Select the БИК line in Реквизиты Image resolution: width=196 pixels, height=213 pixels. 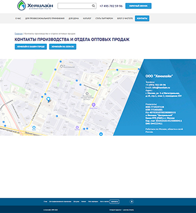[154, 124]
